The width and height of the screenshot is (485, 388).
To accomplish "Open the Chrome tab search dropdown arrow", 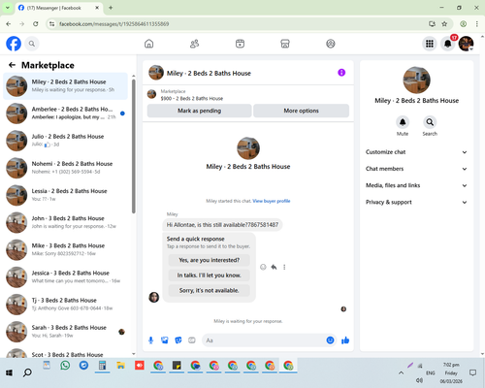I will click(8, 8).
